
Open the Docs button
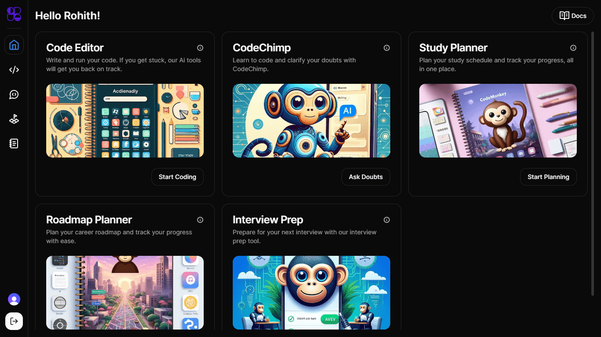pyautogui.click(x=573, y=16)
